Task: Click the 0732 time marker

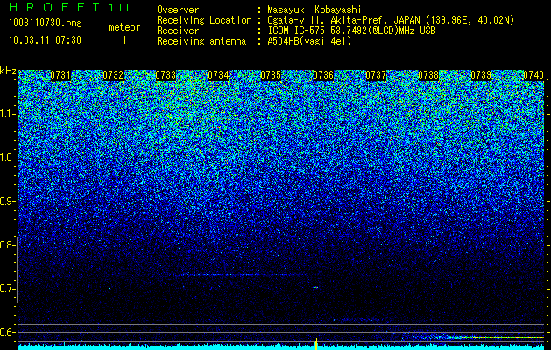Action: [x=113, y=75]
